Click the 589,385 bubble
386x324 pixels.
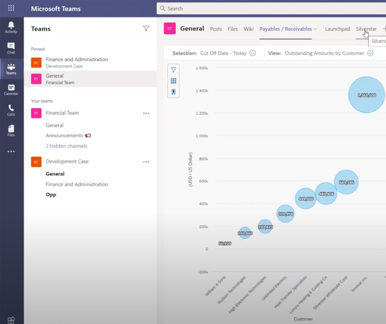click(x=346, y=182)
